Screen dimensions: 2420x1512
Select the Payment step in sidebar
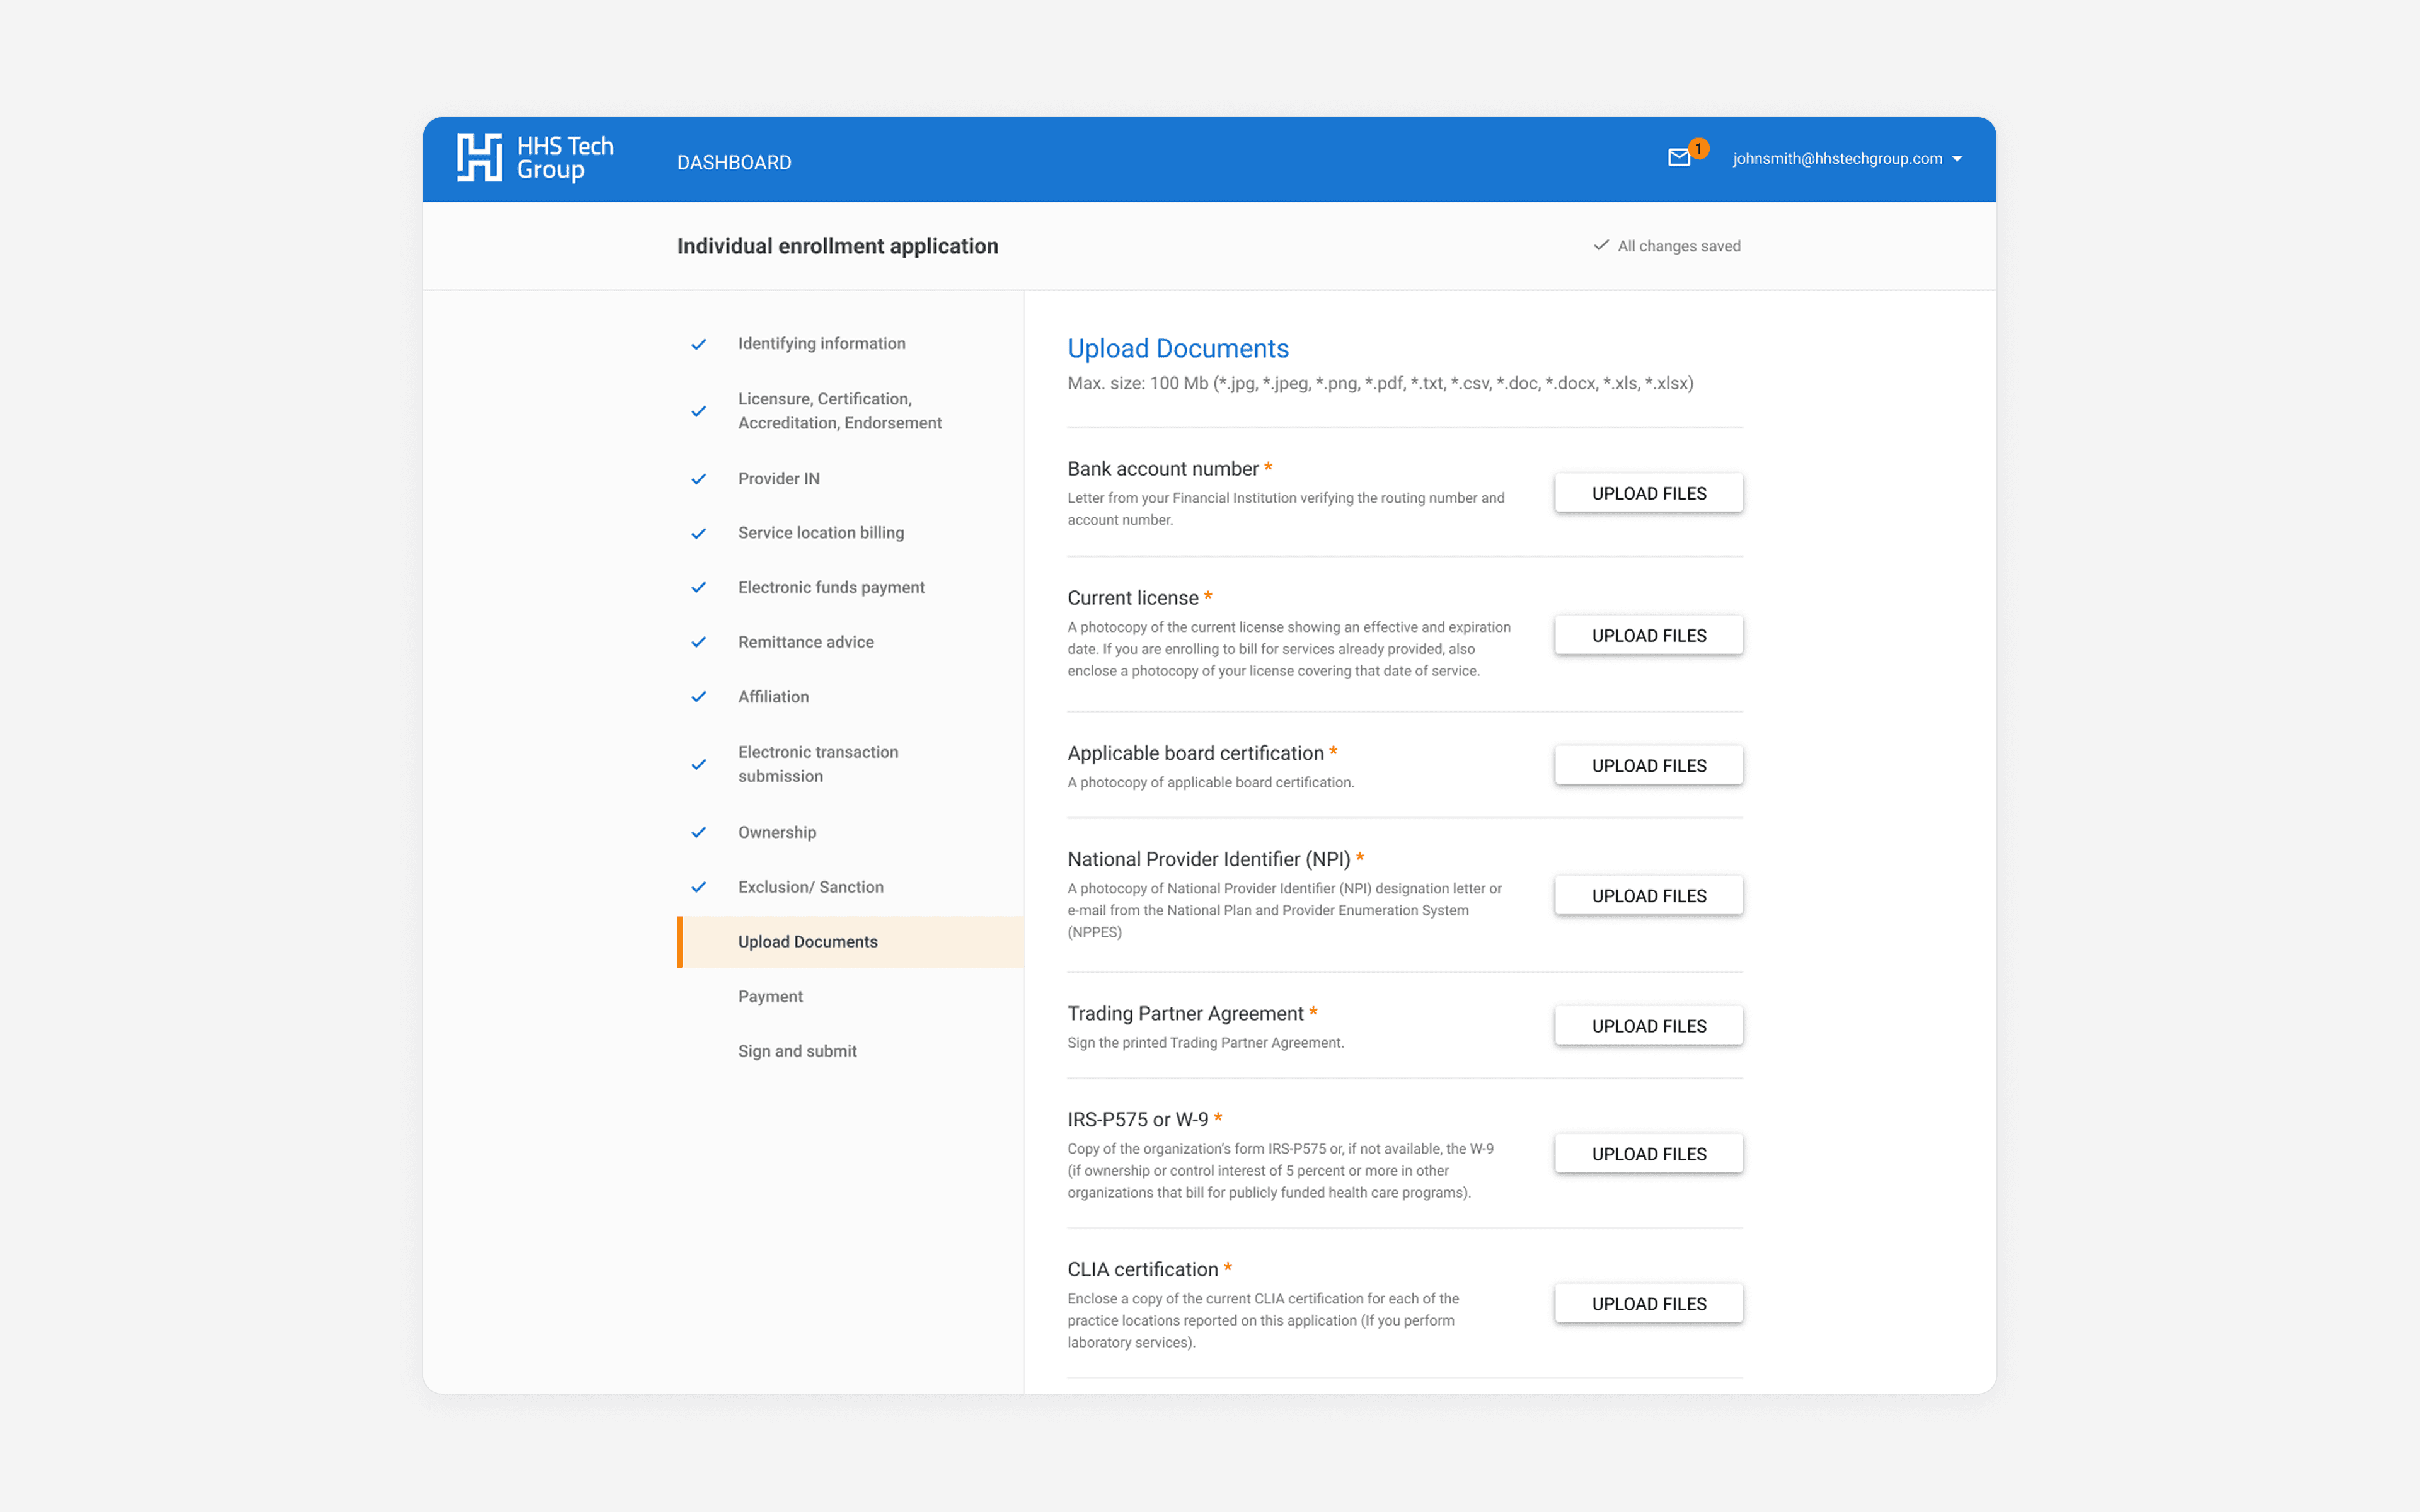[770, 996]
